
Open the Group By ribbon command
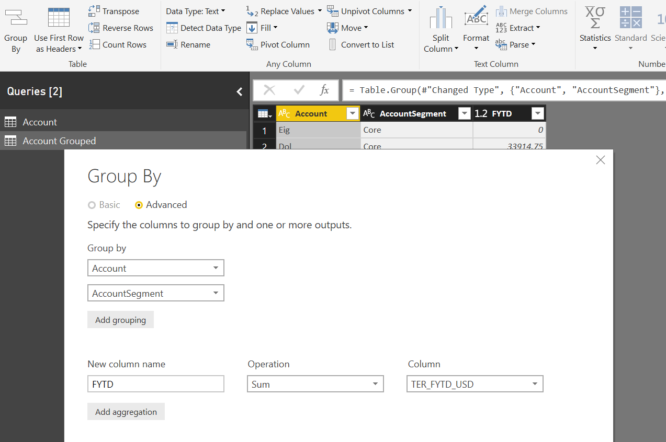click(x=16, y=29)
